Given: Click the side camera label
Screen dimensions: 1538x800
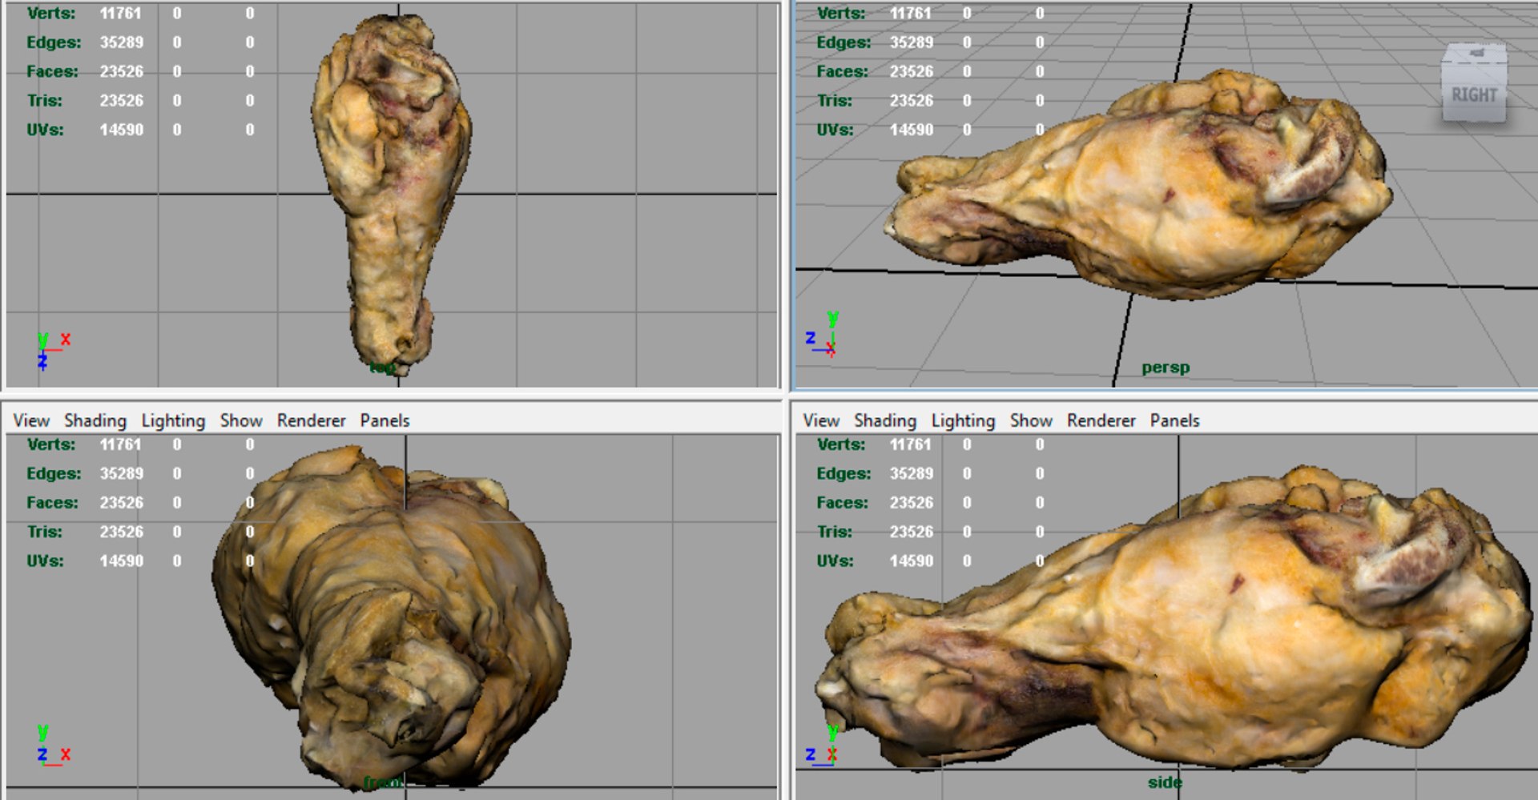Looking at the screenshot, I should pos(1165,782).
